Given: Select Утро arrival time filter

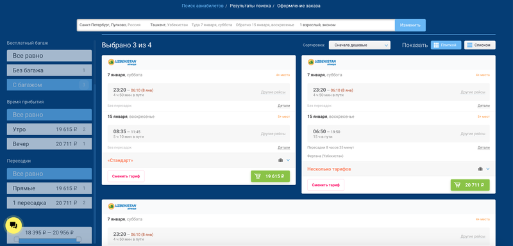Looking at the screenshot, I should (49, 129).
